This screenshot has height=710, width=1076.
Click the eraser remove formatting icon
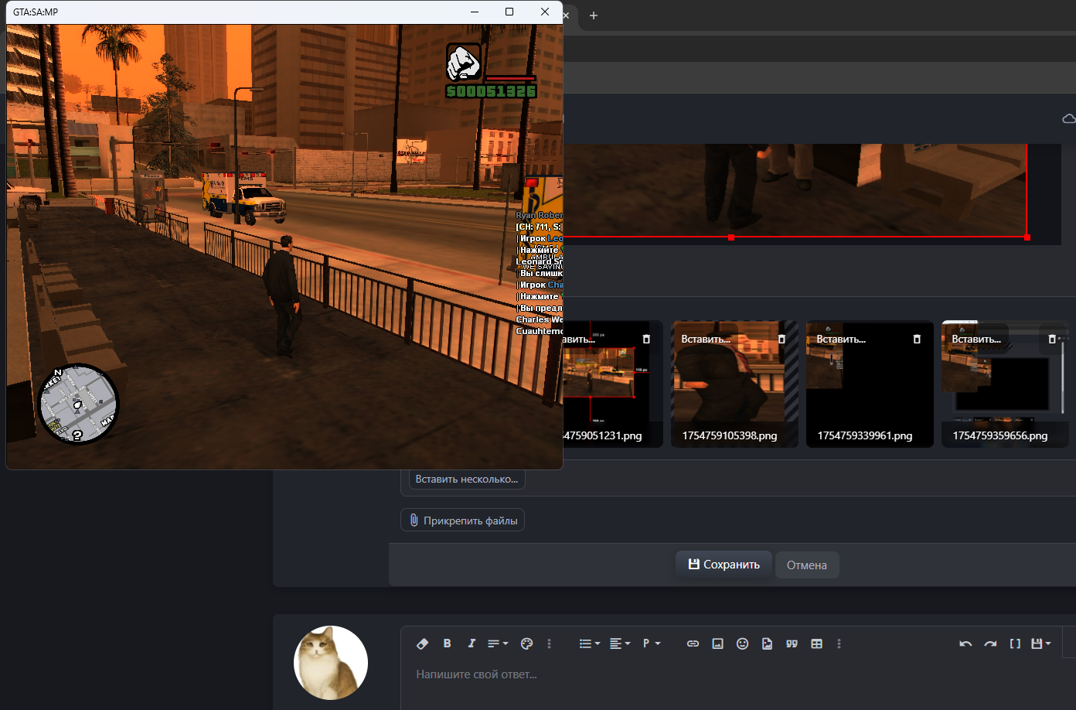tap(422, 643)
